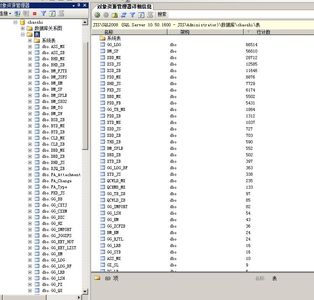Screen dimensions: 314x300
Task: Select the BM_SP row in details list
Action: [x=203, y=51]
